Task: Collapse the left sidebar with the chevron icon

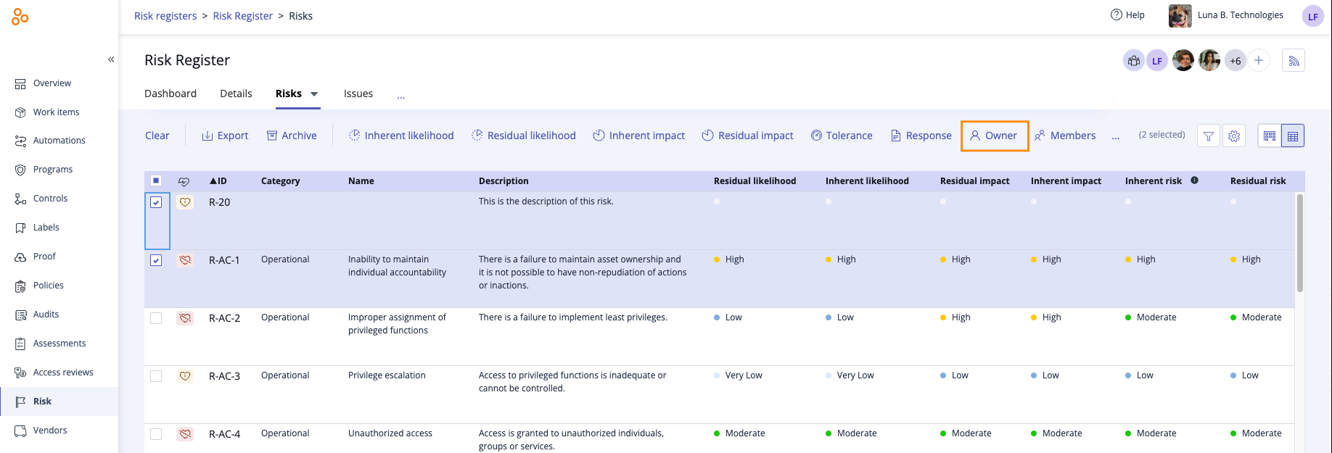Action: pos(111,59)
